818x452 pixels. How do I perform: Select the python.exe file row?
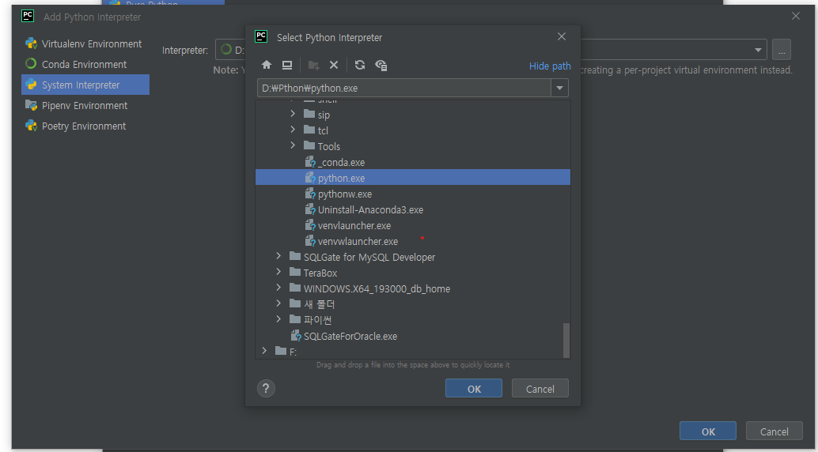point(413,178)
